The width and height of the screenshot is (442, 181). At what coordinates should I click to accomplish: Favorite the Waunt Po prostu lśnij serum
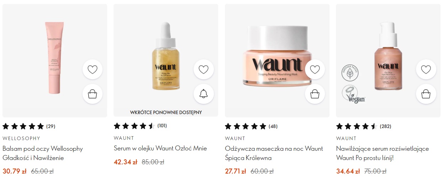(x=426, y=69)
